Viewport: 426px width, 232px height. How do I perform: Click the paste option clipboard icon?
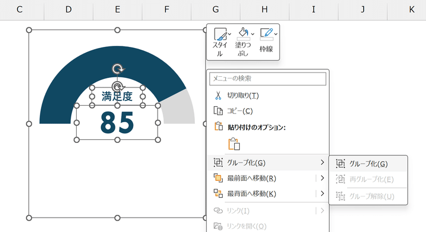click(x=234, y=144)
